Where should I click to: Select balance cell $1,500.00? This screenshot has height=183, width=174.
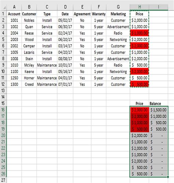(159, 110)
